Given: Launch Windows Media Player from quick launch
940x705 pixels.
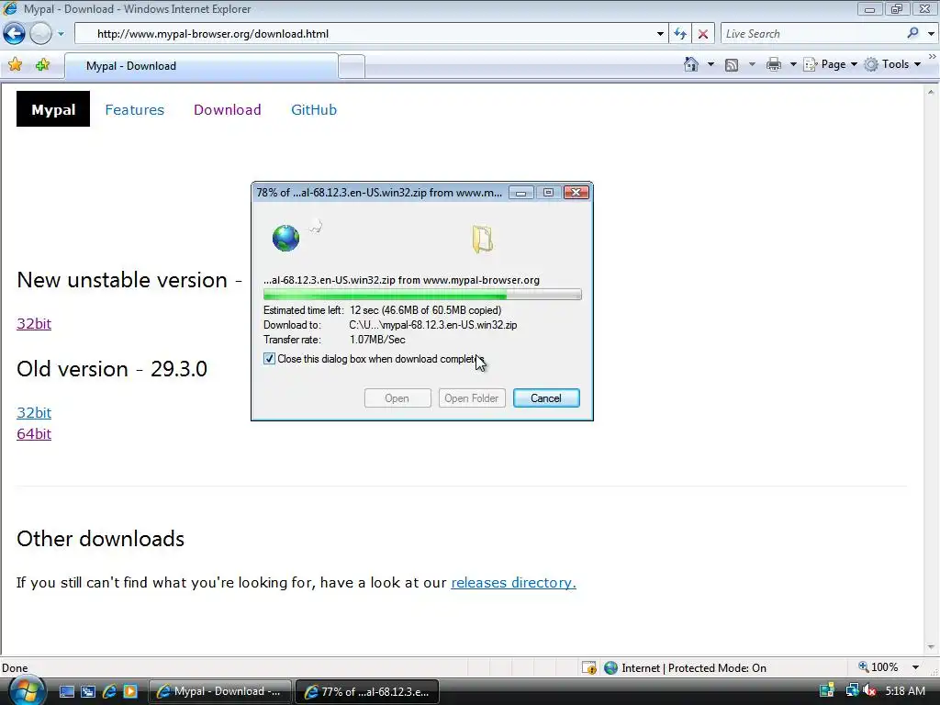Looking at the screenshot, I should tap(130, 691).
